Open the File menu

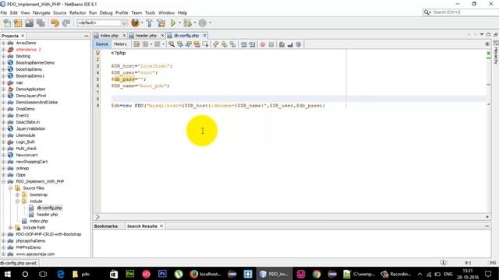click(x=4, y=12)
